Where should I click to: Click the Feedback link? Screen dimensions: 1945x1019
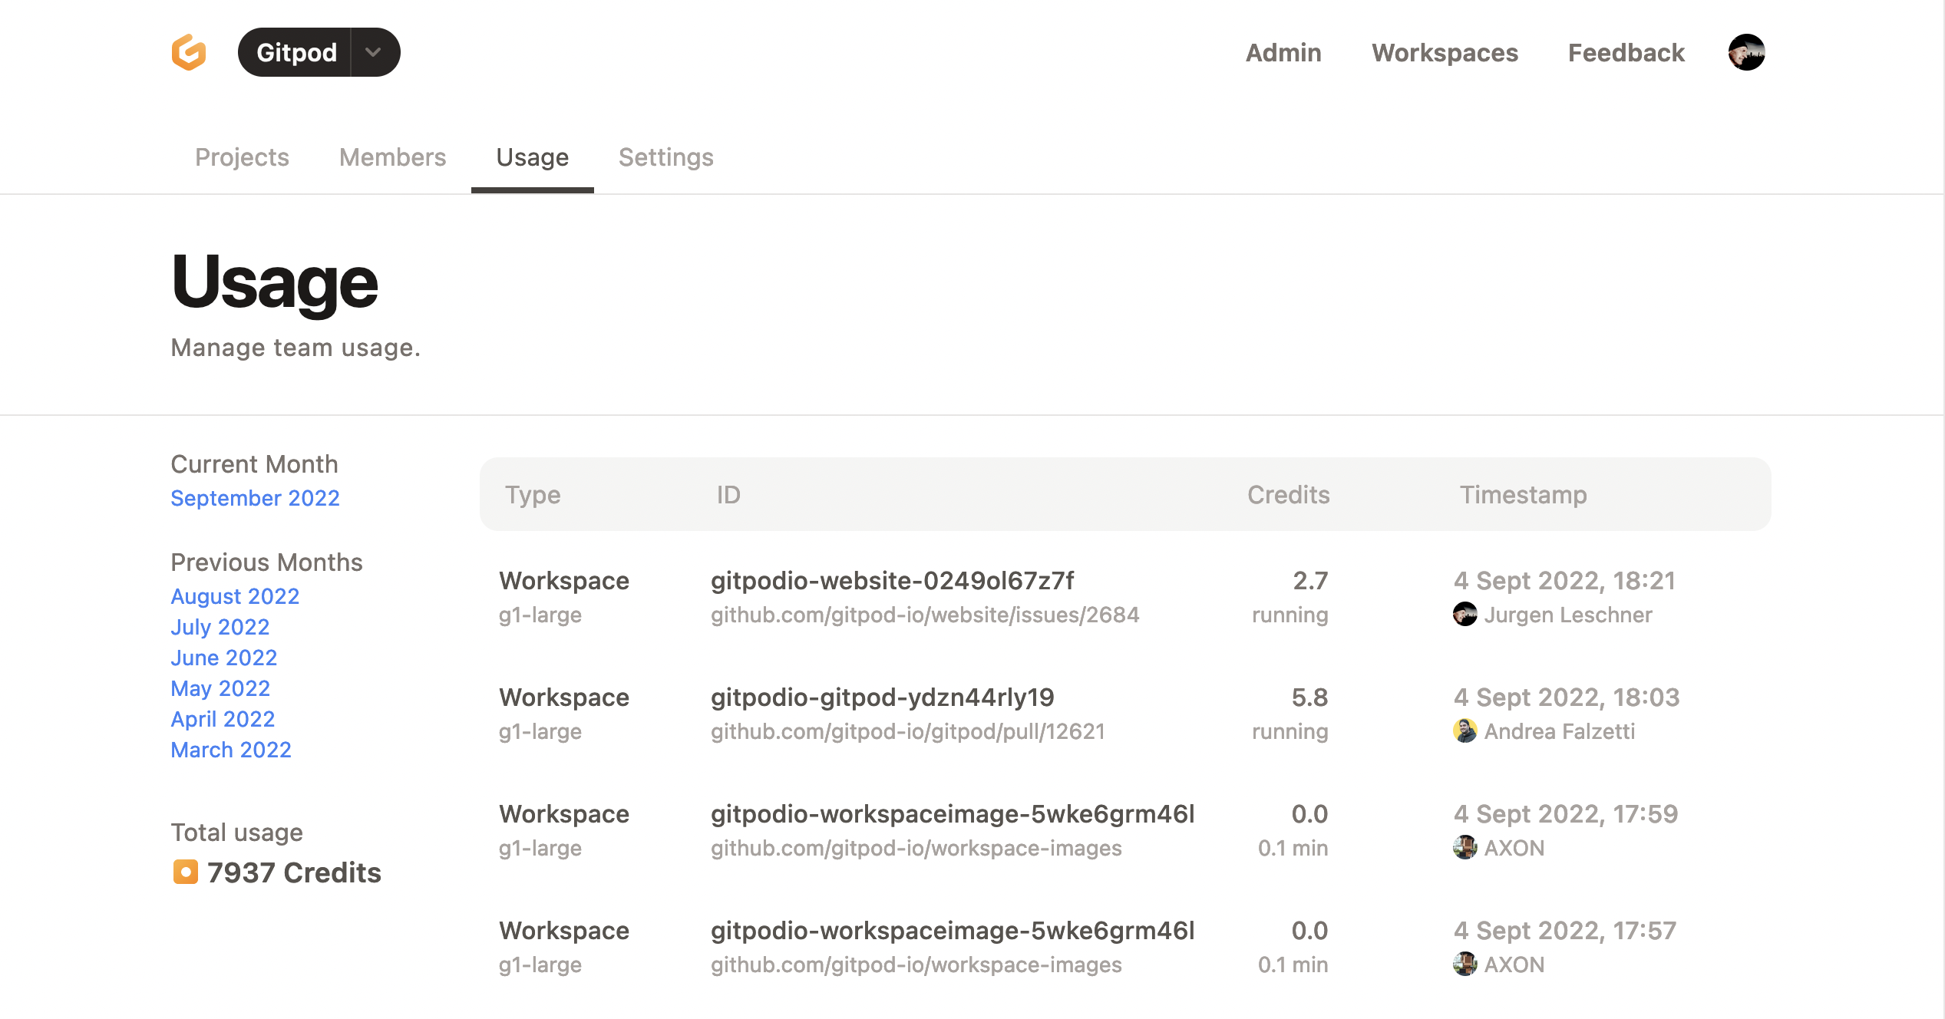click(1625, 52)
